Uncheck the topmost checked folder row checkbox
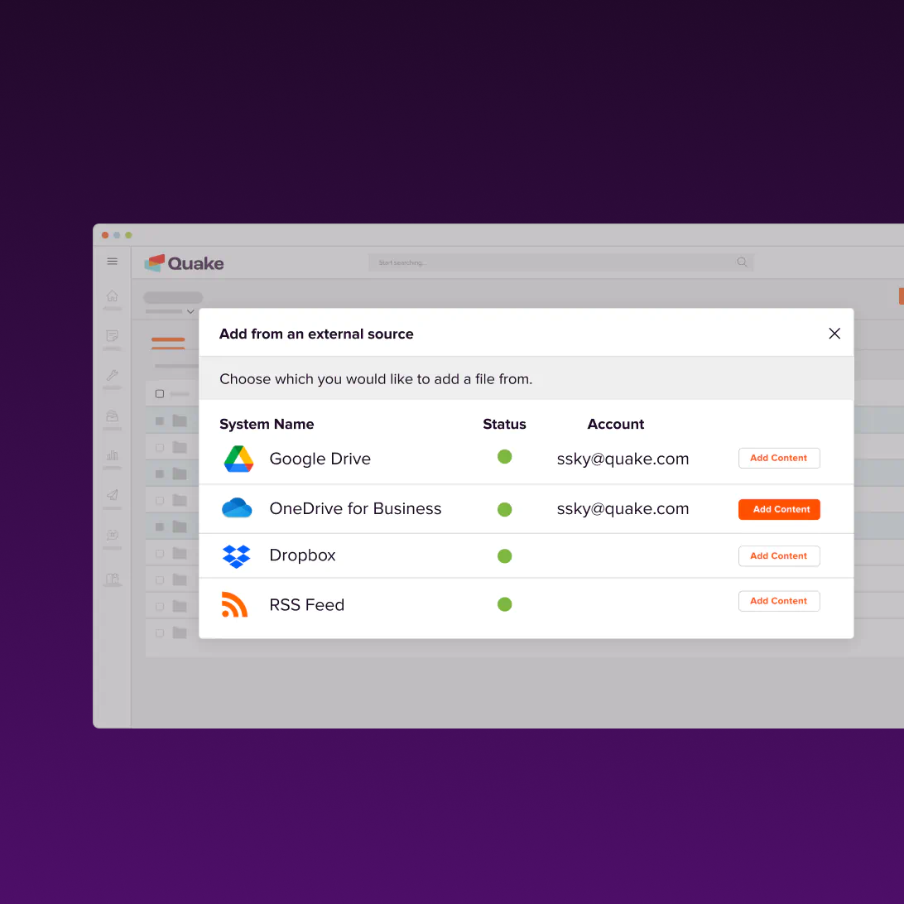Image resolution: width=904 pixels, height=904 pixels. click(x=160, y=421)
